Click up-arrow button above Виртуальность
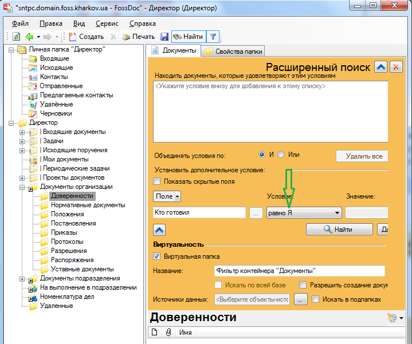Image resolution: width=412 pixels, height=344 pixels. 159,230
